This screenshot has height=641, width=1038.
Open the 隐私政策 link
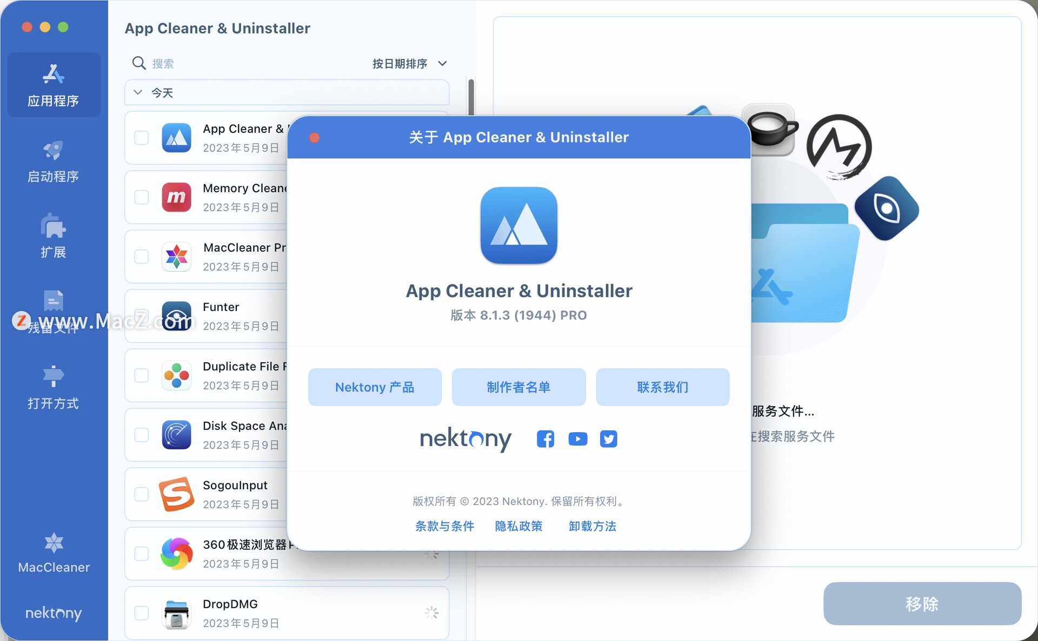click(518, 527)
